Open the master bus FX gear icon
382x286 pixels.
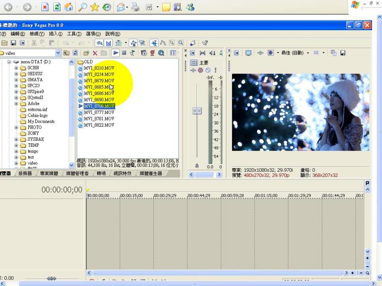point(201,70)
